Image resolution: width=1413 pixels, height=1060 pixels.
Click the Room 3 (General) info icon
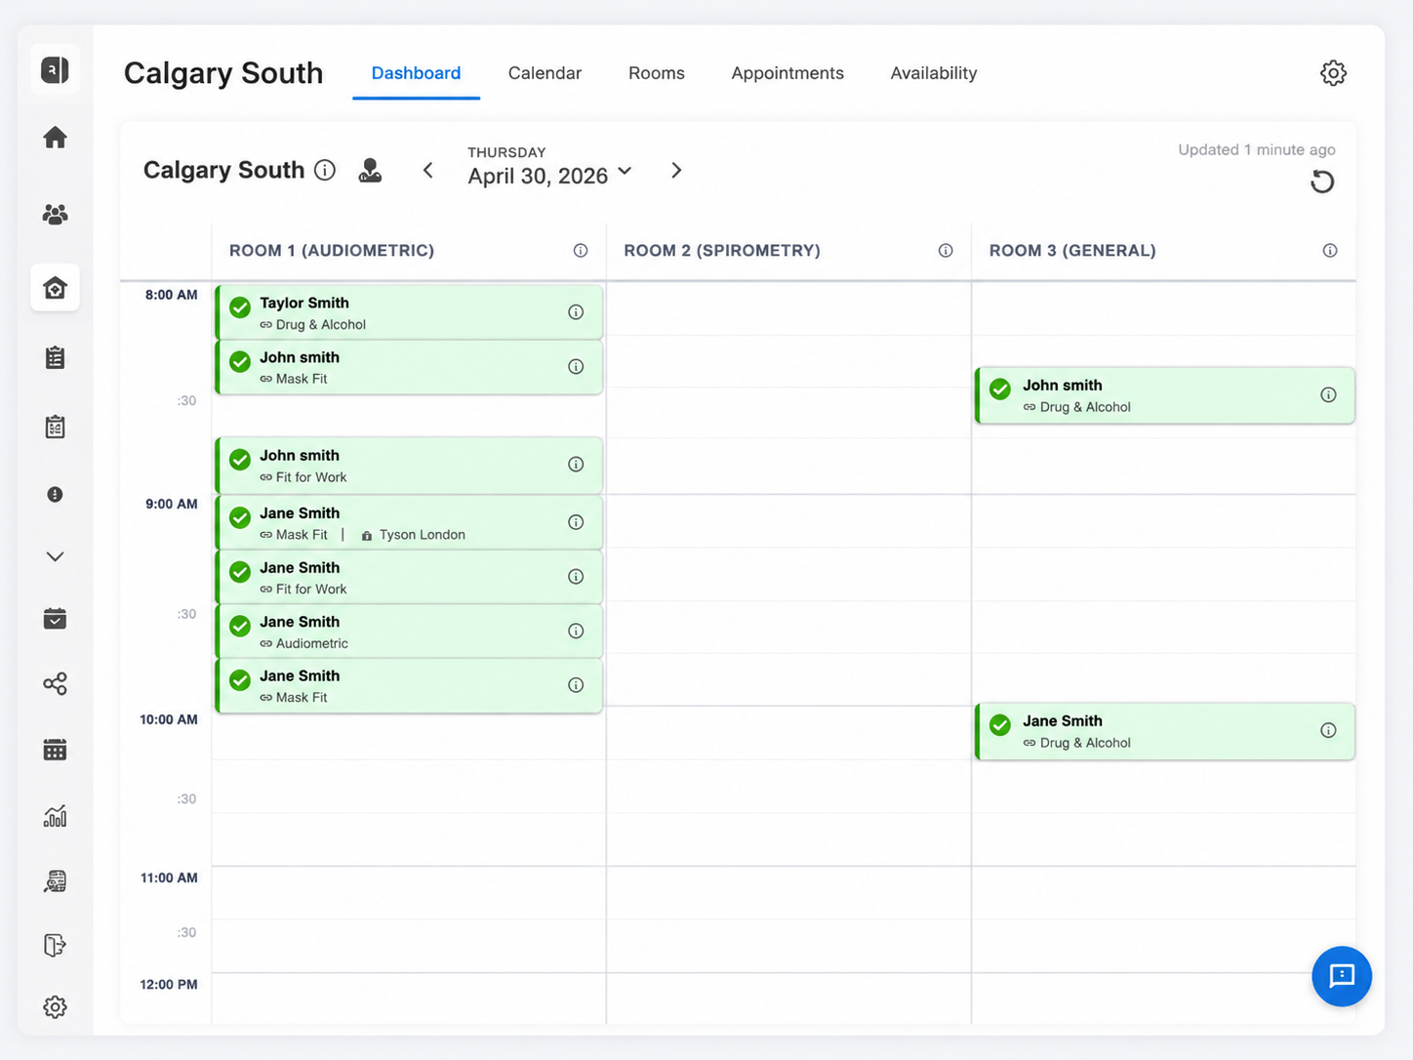click(1330, 251)
